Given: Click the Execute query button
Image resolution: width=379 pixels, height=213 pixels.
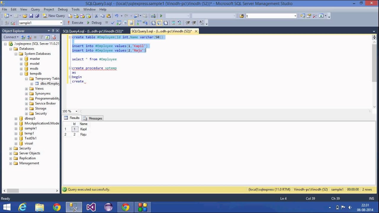Looking at the screenshot, I should 75,22.
